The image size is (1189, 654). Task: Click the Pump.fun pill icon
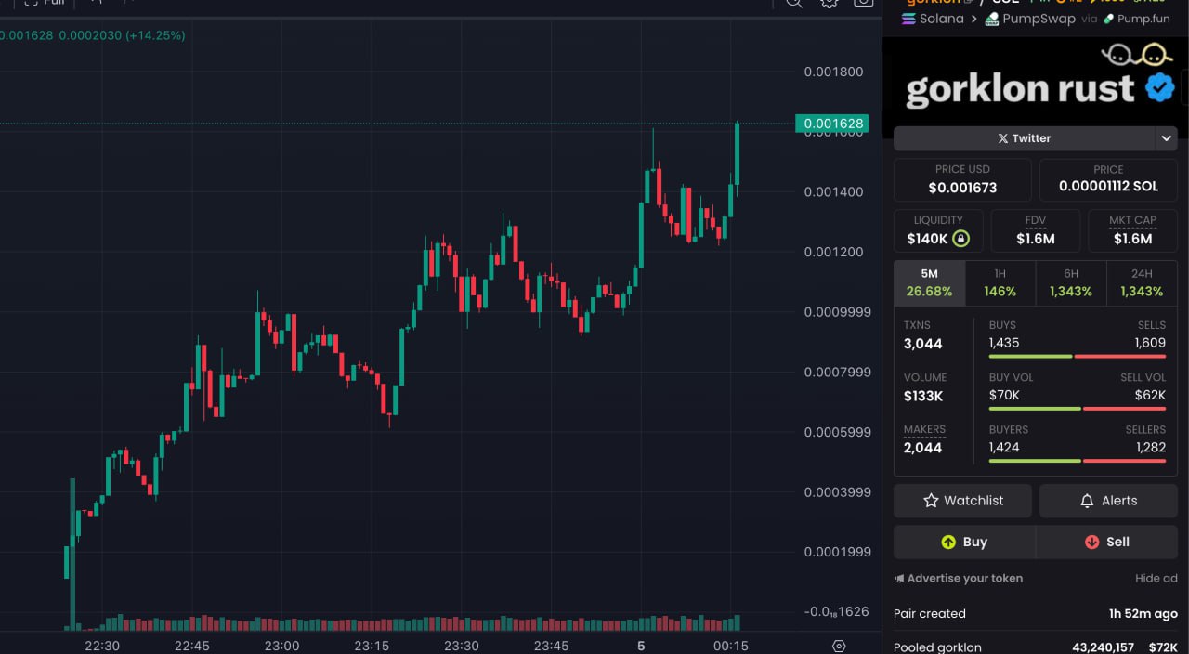[x=1108, y=19]
